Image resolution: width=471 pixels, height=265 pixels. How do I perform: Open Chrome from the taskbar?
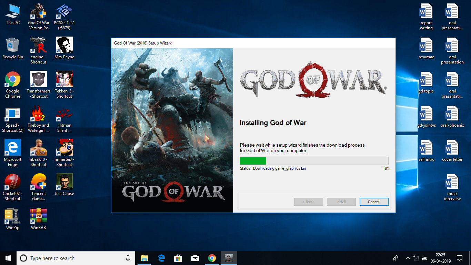(212, 258)
